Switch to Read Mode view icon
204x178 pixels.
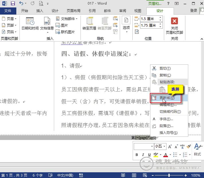[123, 175]
